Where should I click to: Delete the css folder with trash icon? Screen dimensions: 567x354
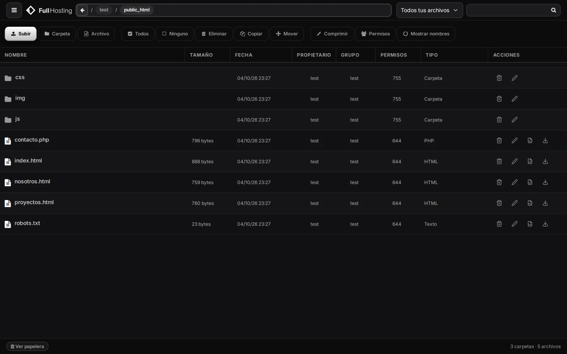pos(499,78)
